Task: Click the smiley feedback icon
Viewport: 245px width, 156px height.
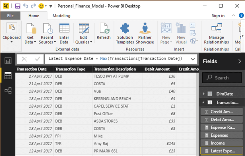Action: pos(41,6)
